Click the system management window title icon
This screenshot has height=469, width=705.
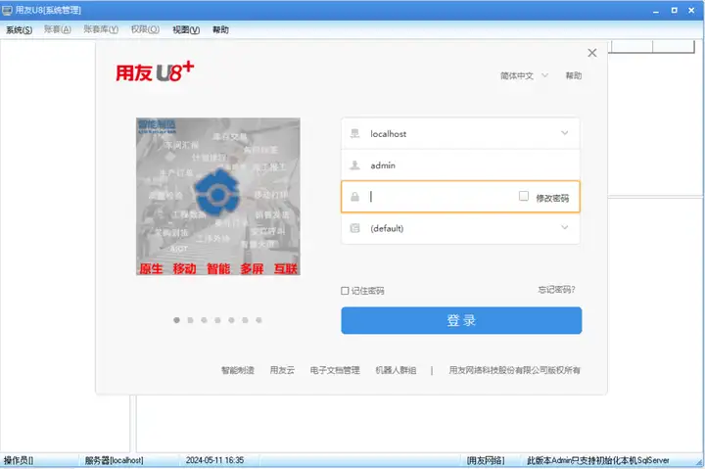click(x=7, y=10)
